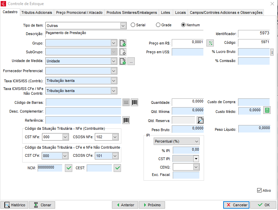Click the add new Unidade de Medida icon

pyautogui.click(x=123, y=61)
